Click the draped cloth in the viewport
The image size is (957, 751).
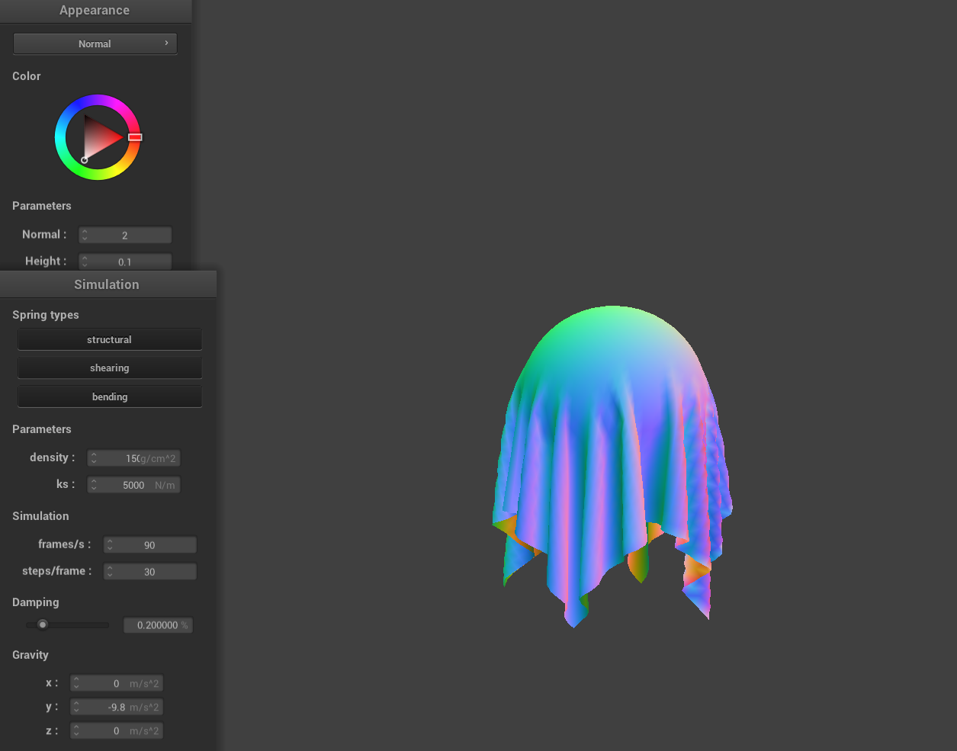(x=610, y=457)
